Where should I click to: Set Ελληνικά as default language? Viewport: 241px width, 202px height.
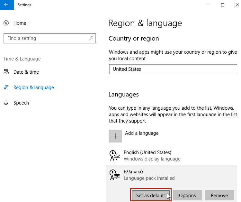coord(151,195)
